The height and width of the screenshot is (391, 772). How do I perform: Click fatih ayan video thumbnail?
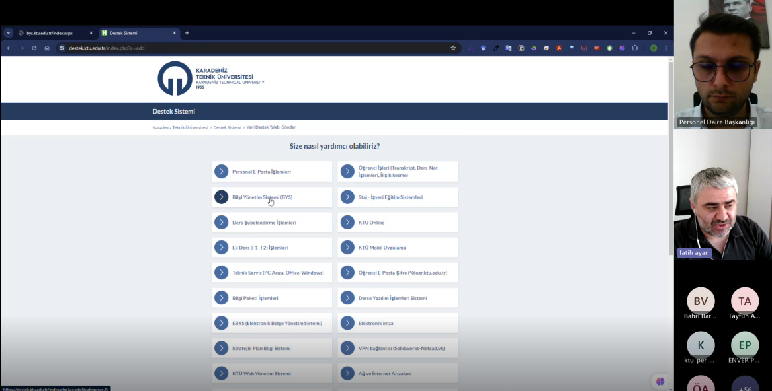pyautogui.click(x=723, y=194)
